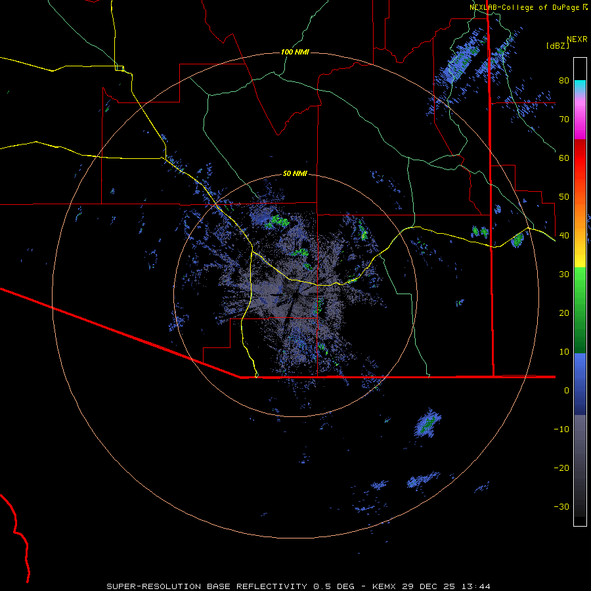
Task: Click the 40 dBZ scale value
Action: click(x=564, y=236)
